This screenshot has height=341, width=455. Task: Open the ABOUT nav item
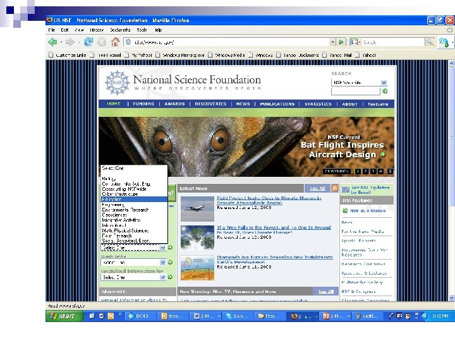click(349, 104)
